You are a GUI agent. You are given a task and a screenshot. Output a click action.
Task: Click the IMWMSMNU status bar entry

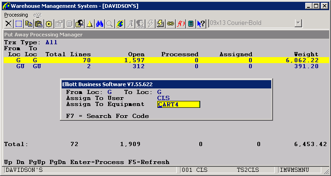(295, 170)
